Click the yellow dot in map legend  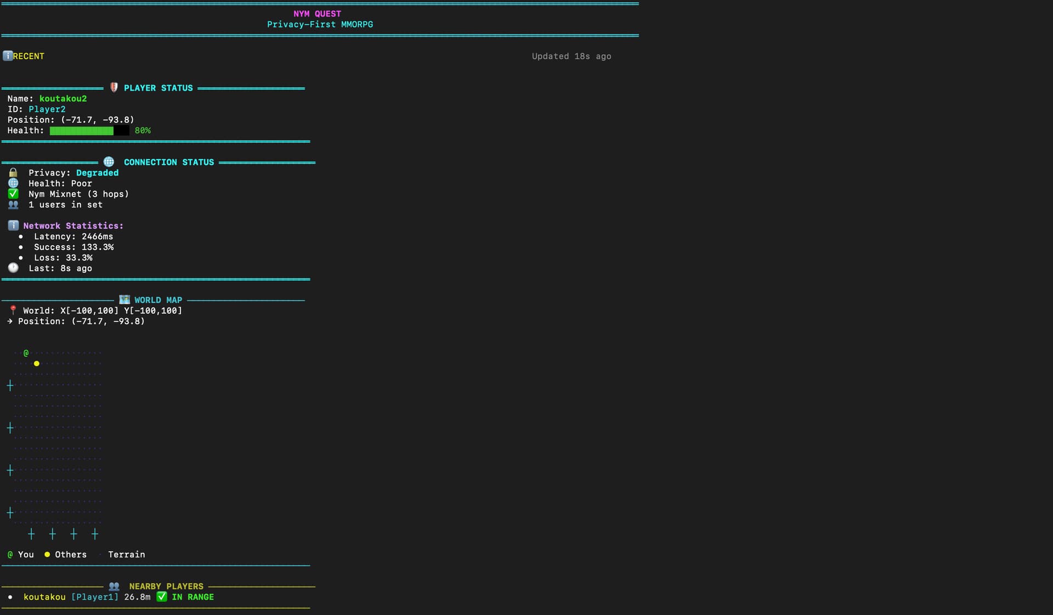point(47,555)
